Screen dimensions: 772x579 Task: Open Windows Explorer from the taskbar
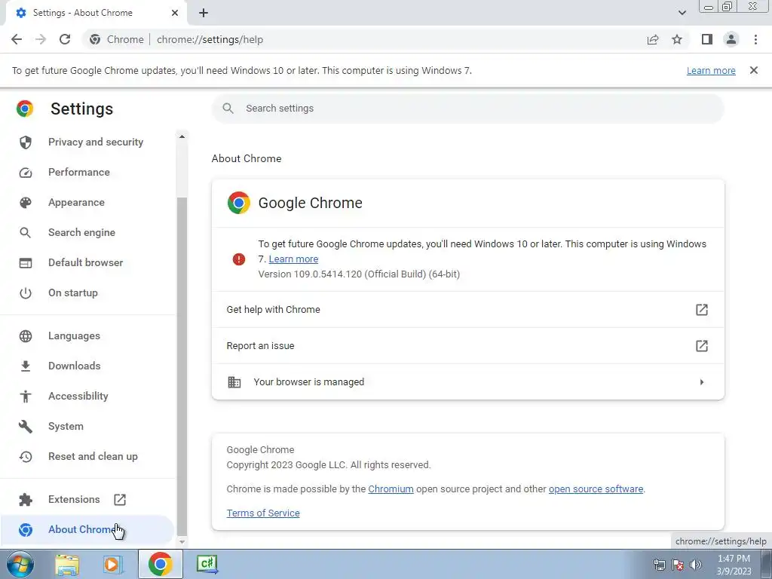pos(67,564)
